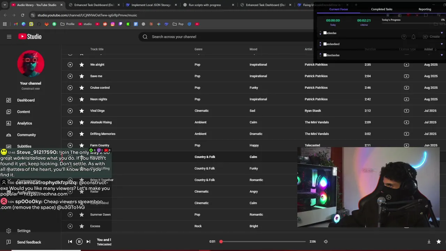Image resolution: width=446 pixels, height=251 pixels.
Task: Move the "asdasdasd" task up
Action: tap(320, 43)
